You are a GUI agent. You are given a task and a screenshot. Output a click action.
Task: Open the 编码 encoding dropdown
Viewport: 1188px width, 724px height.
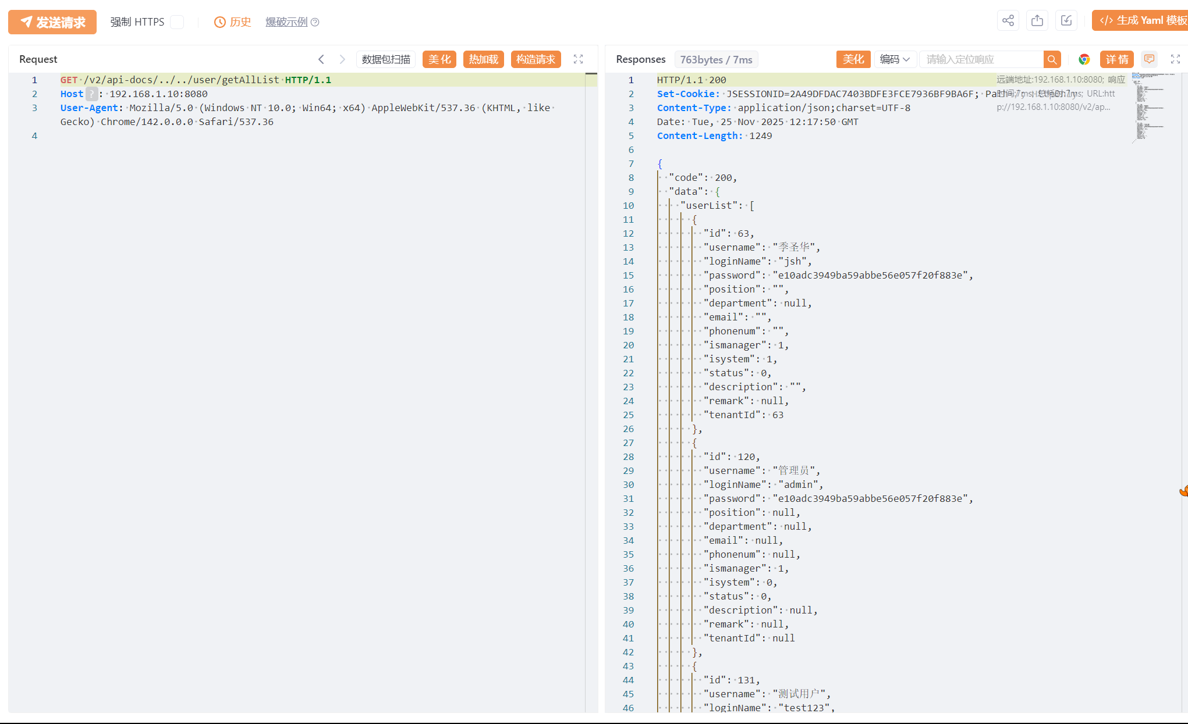click(x=895, y=59)
